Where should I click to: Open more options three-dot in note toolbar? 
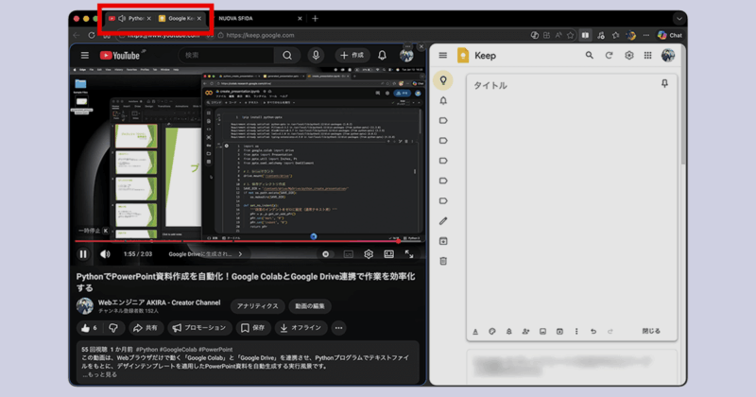576,332
